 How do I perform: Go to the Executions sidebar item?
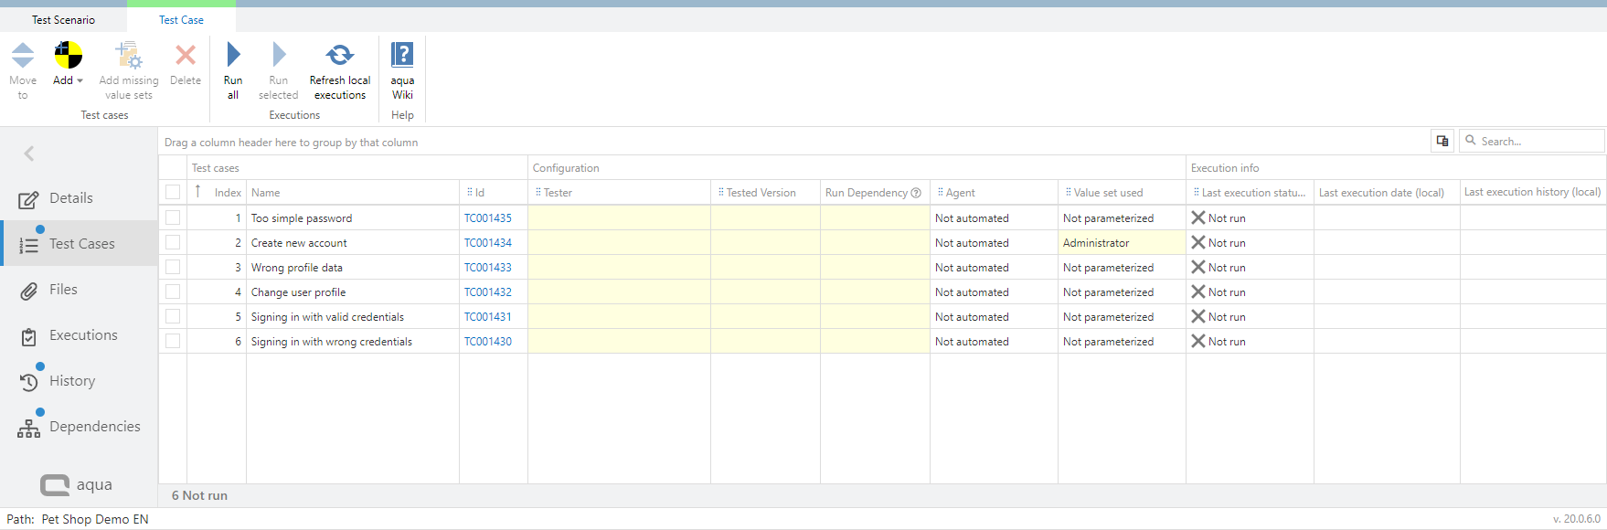coord(83,335)
